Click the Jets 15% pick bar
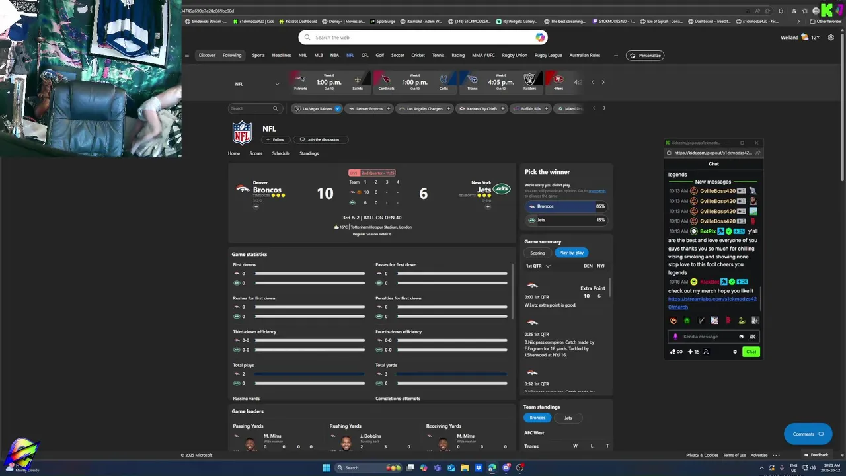 tap(566, 220)
